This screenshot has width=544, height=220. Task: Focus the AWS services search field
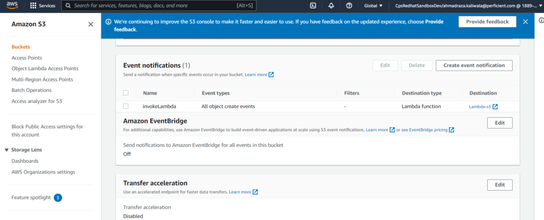(x=159, y=5)
